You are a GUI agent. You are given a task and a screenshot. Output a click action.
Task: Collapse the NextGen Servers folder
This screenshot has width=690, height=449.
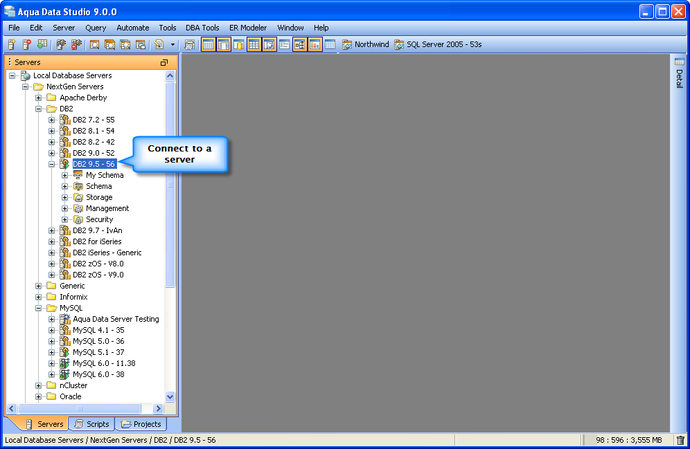coord(26,86)
